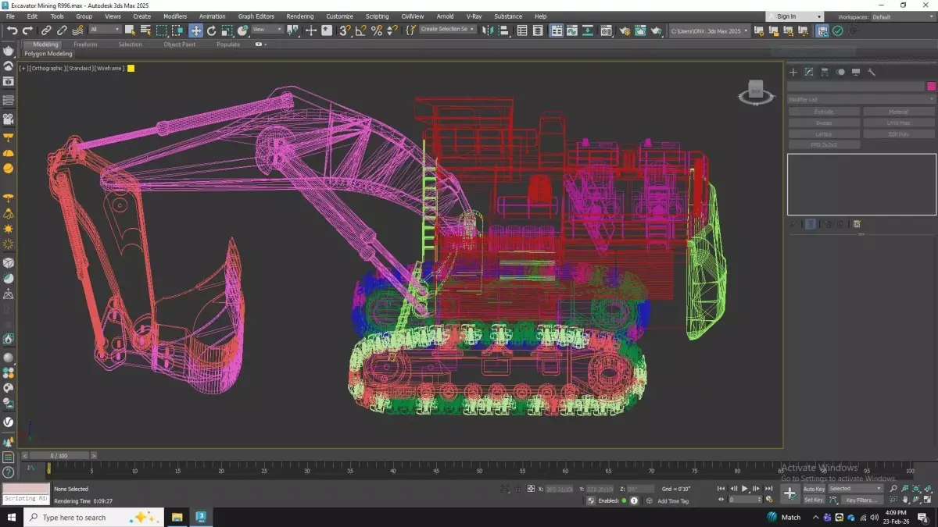This screenshot has height=527, width=938.
Task: Choose the Select Object tool
Action: pyautogui.click(x=130, y=30)
